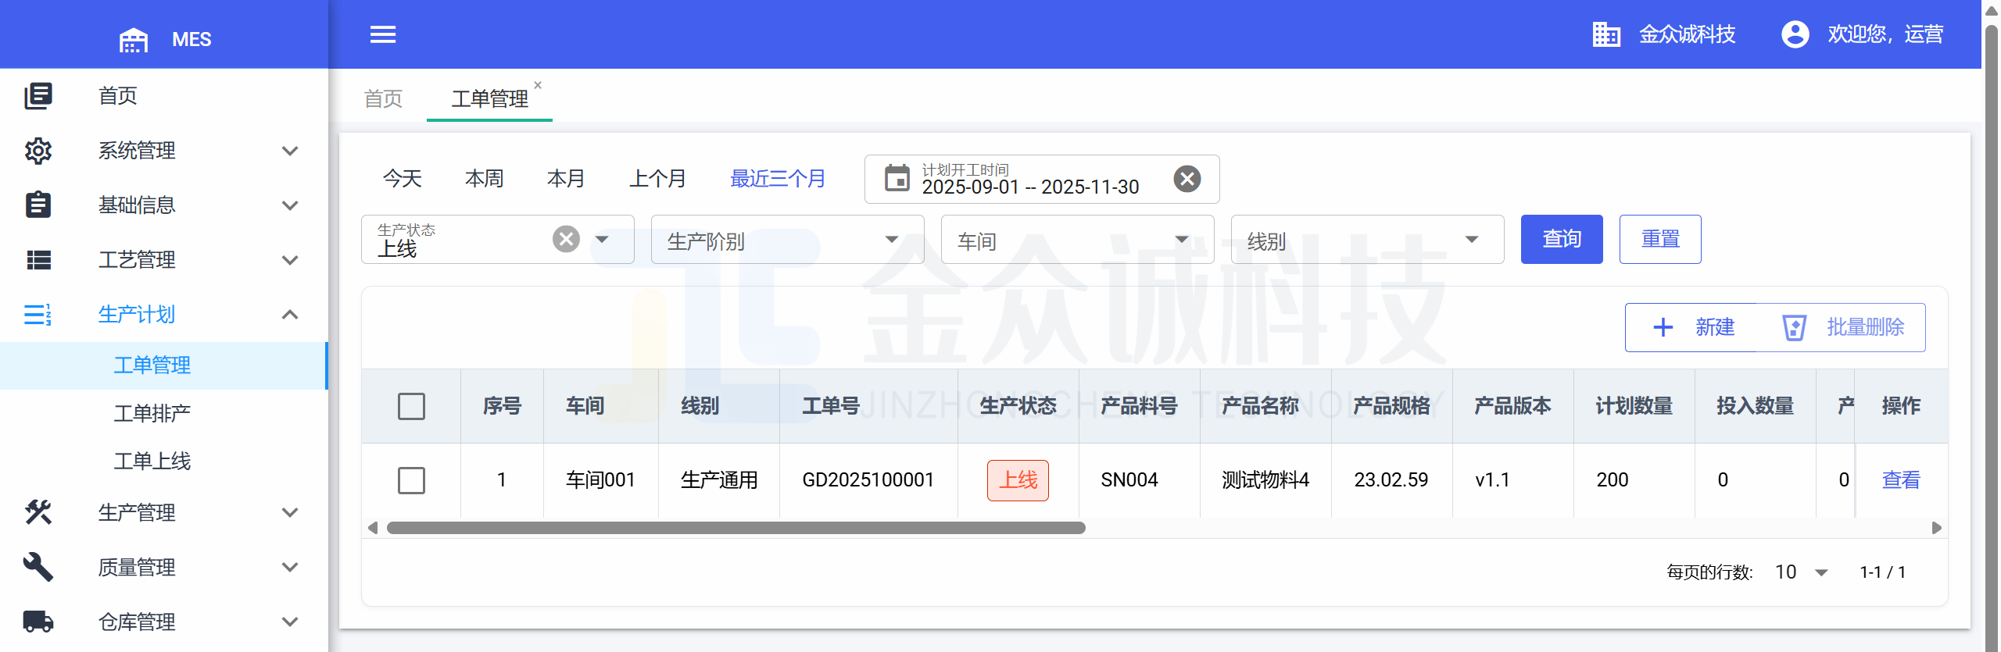Click the 上线 status tag
The height and width of the screenshot is (652, 2001).
click(1018, 480)
